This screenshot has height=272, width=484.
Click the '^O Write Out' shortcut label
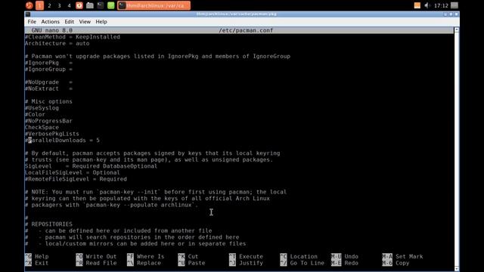[x=96, y=257]
